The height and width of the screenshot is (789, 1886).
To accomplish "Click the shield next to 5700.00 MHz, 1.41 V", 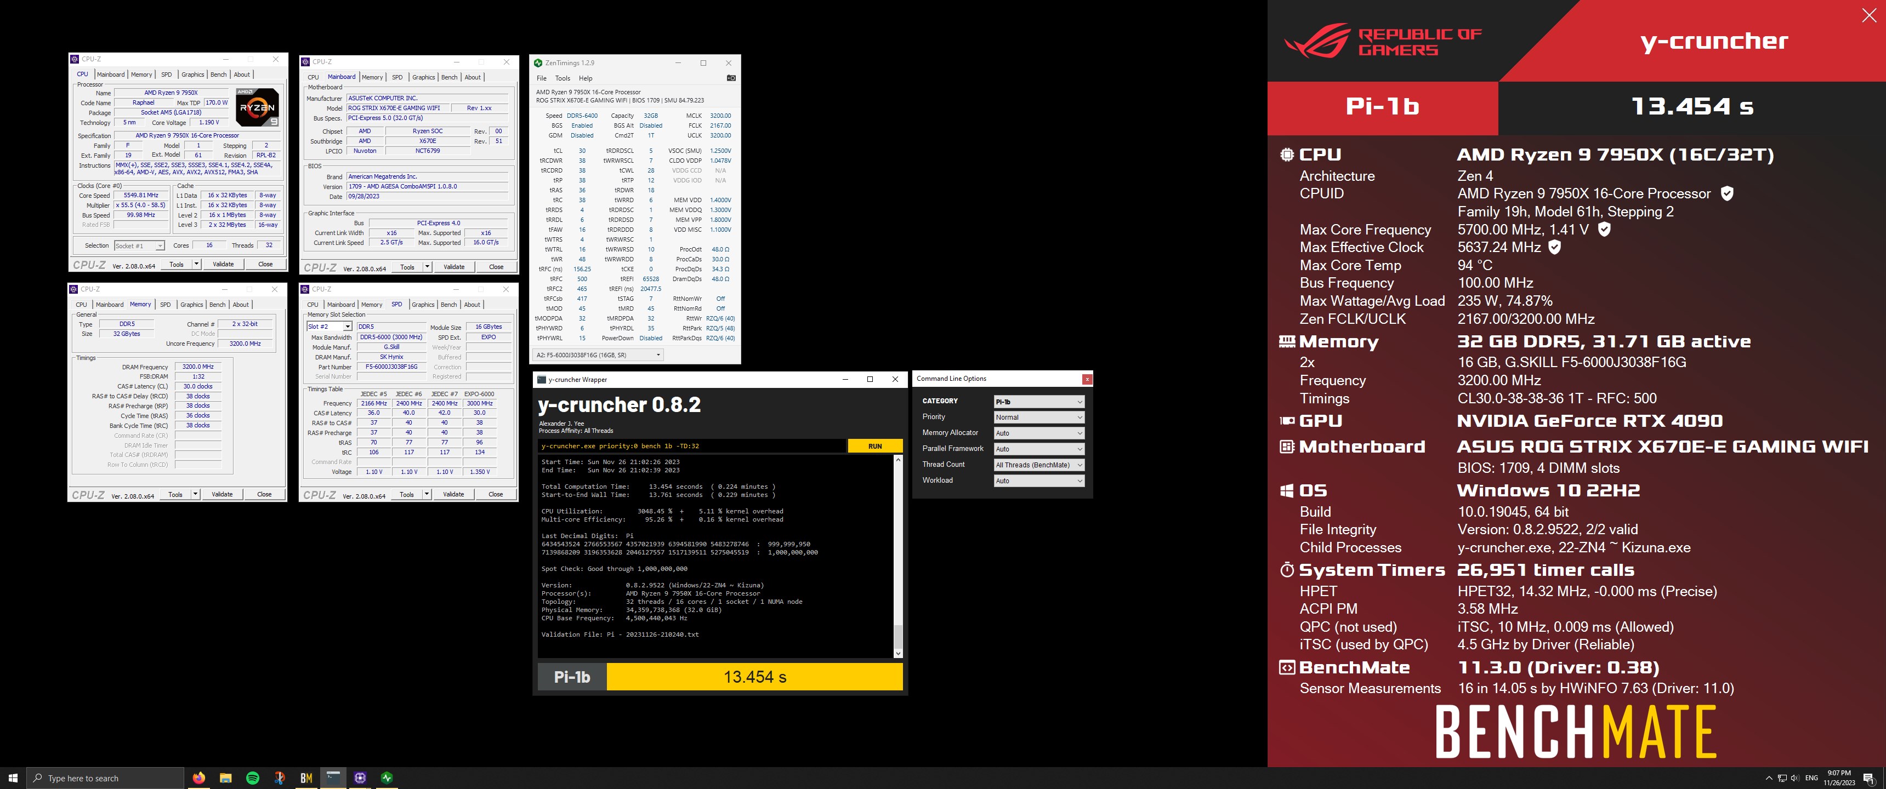I will click(x=1604, y=229).
